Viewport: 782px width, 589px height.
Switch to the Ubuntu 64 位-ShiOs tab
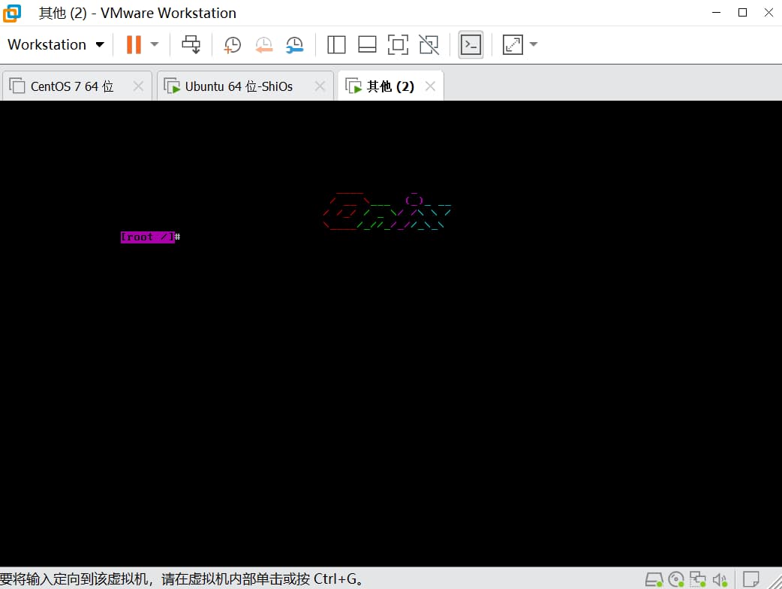point(238,86)
